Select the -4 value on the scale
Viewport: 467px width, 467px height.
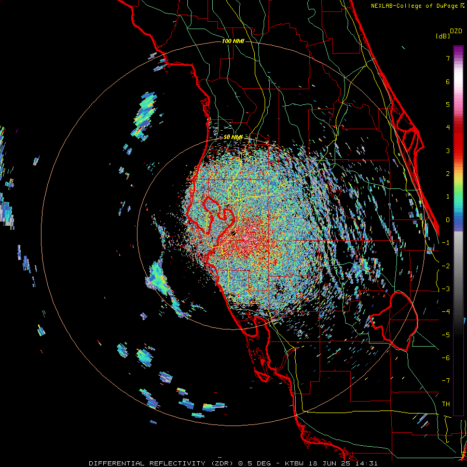(x=446, y=311)
